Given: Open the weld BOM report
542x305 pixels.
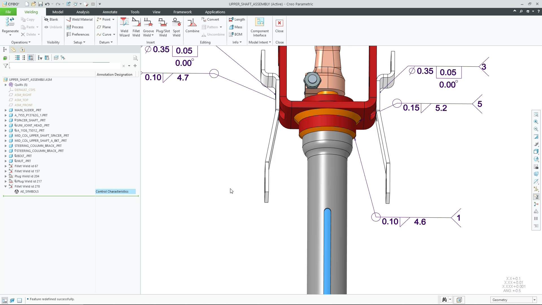Looking at the screenshot, I should point(236,34).
